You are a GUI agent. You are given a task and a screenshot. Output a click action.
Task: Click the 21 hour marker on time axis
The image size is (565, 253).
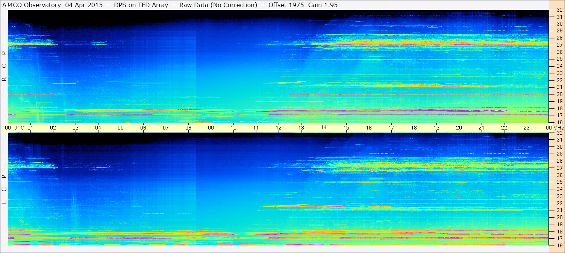(482, 128)
